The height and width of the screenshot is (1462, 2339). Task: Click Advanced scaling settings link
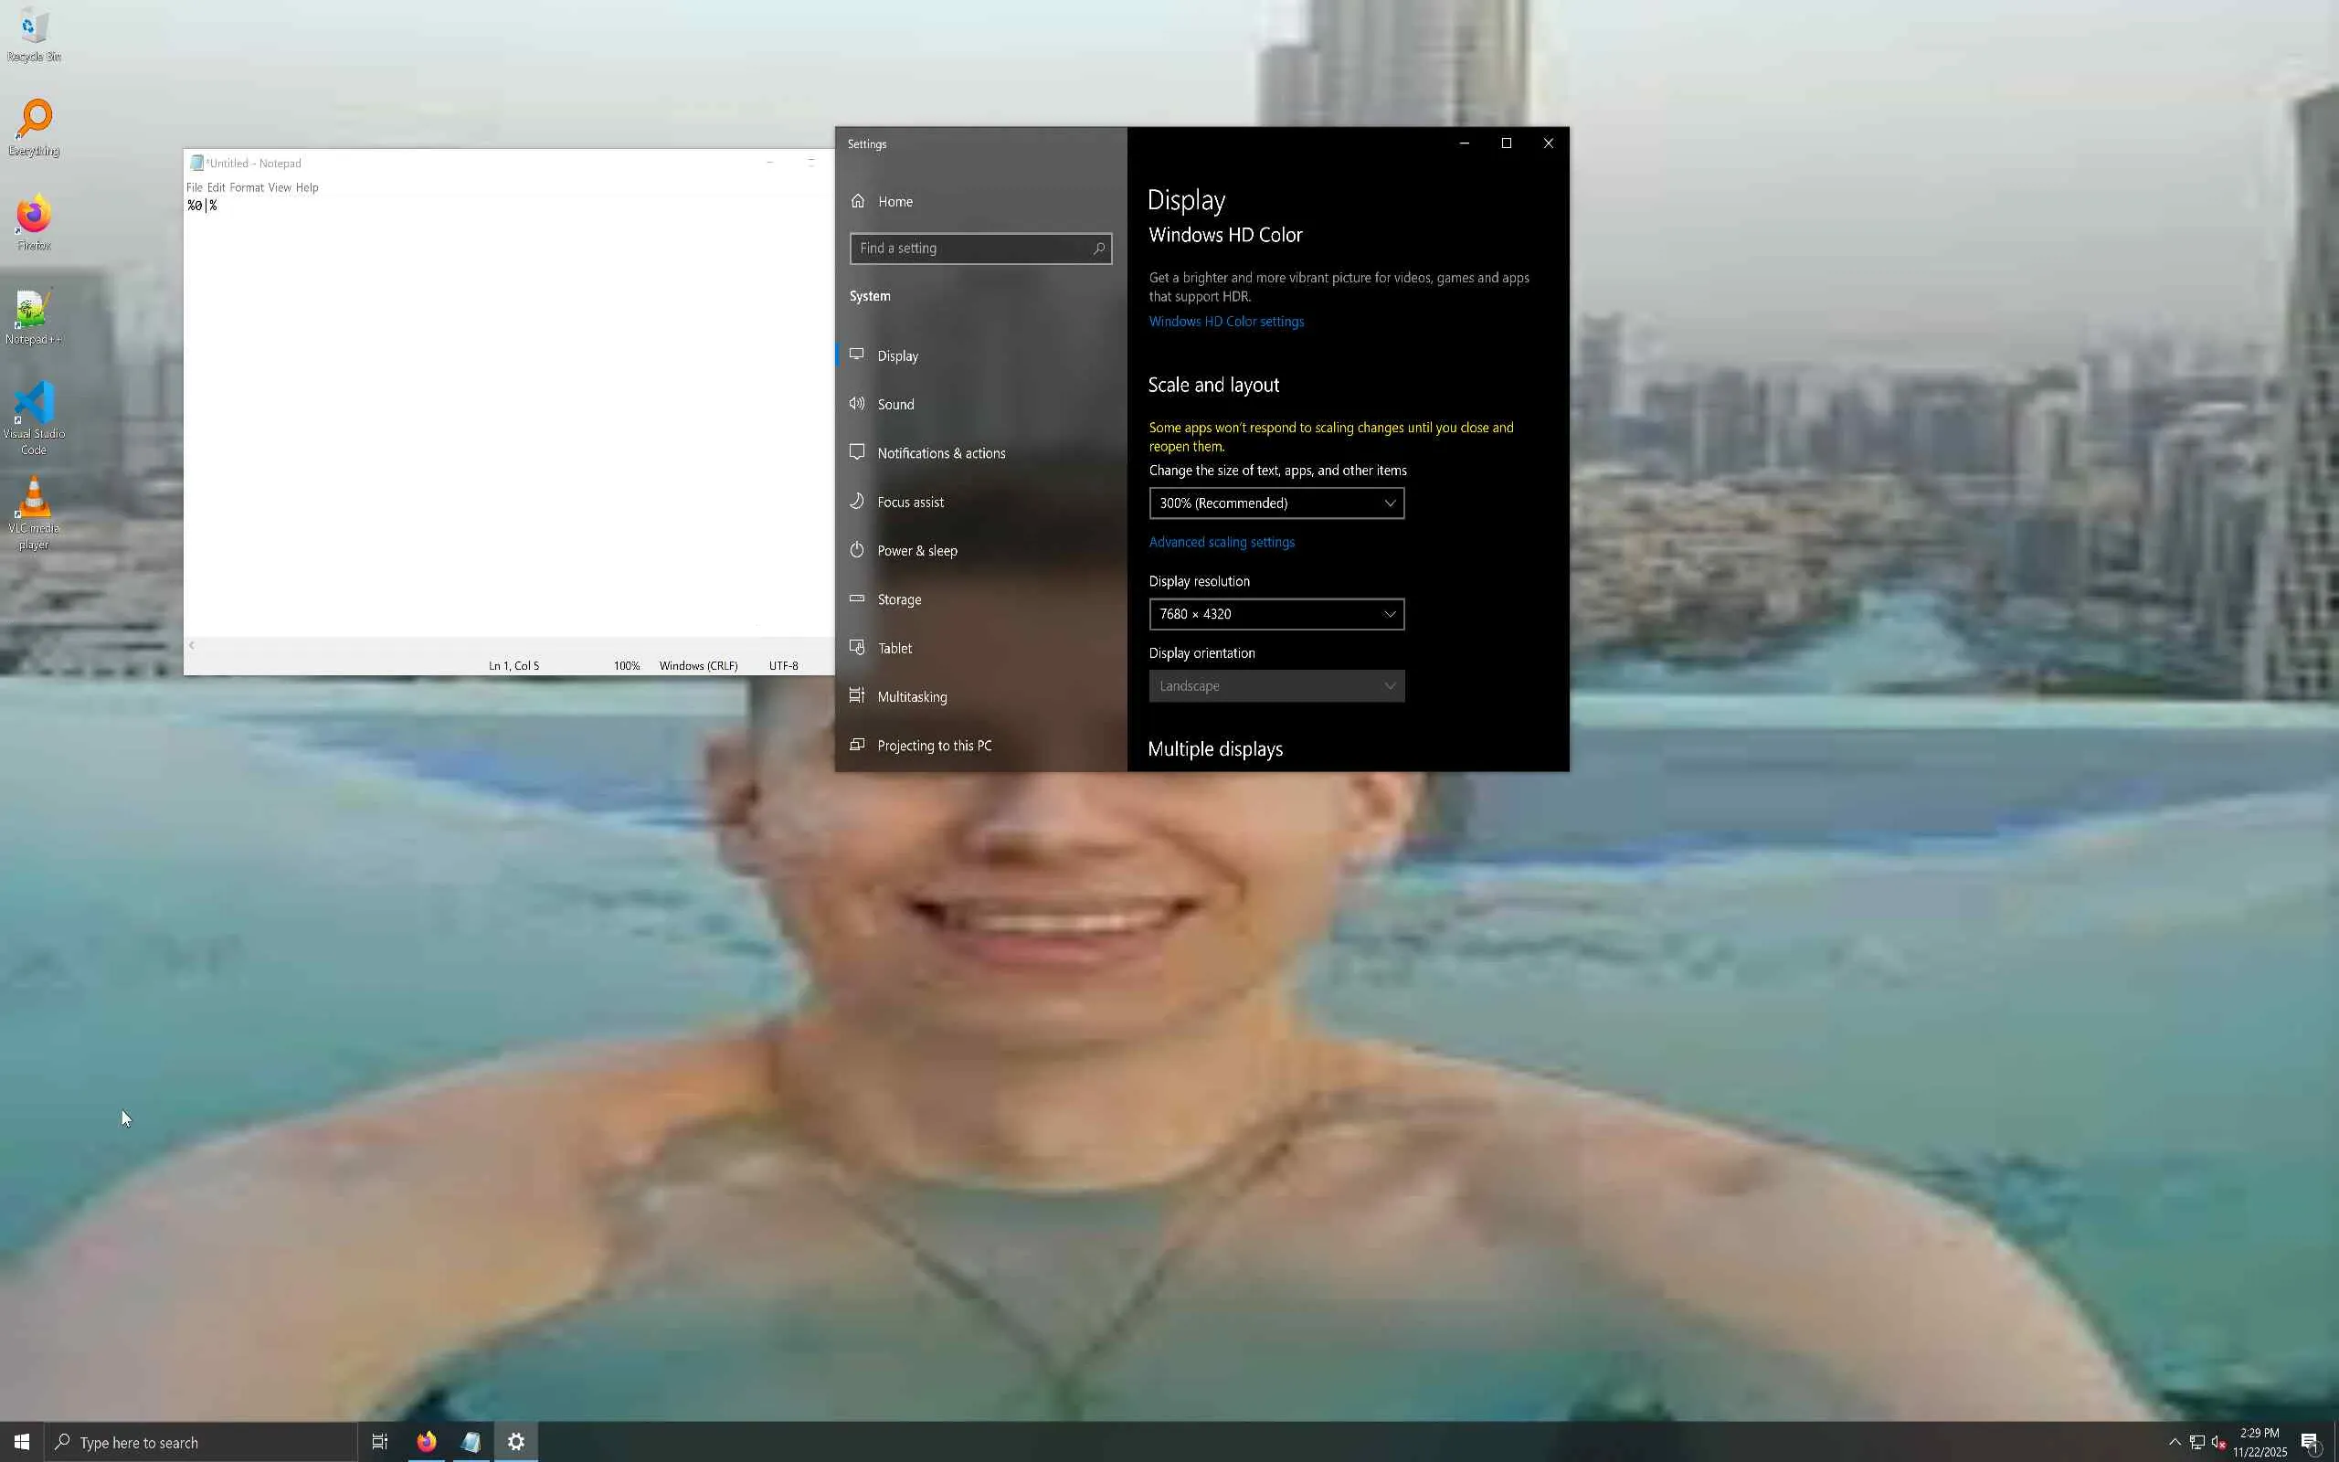click(x=1222, y=543)
